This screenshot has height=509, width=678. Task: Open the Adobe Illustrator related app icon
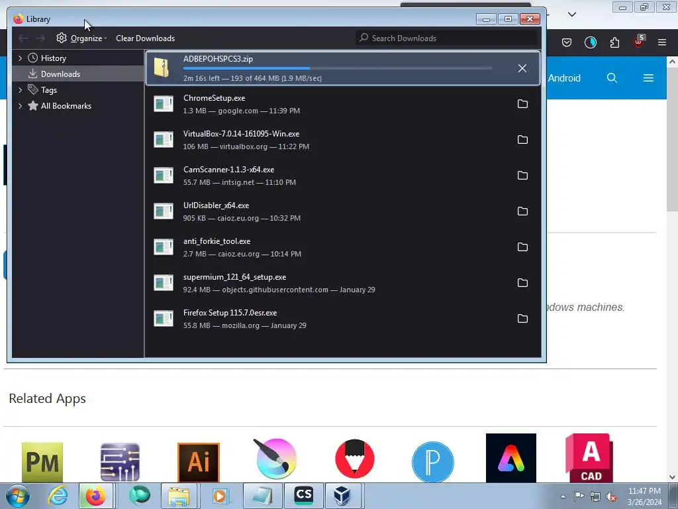[199, 462]
